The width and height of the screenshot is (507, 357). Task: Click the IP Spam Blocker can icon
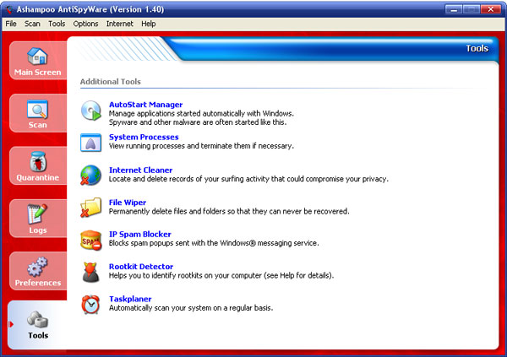coord(91,240)
